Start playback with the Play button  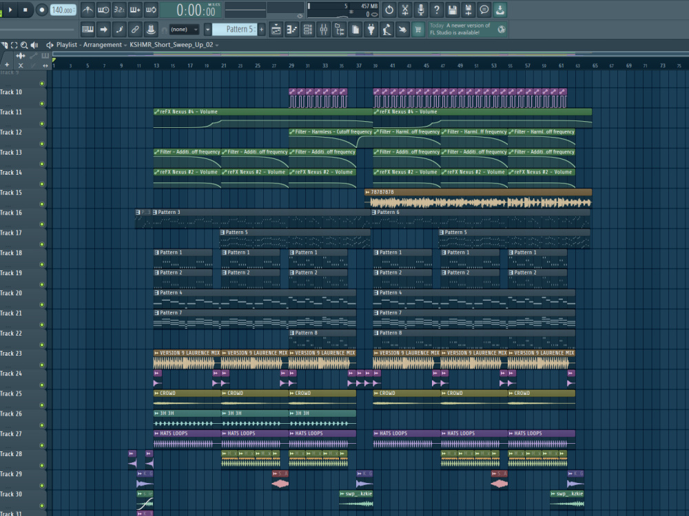click(10, 10)
